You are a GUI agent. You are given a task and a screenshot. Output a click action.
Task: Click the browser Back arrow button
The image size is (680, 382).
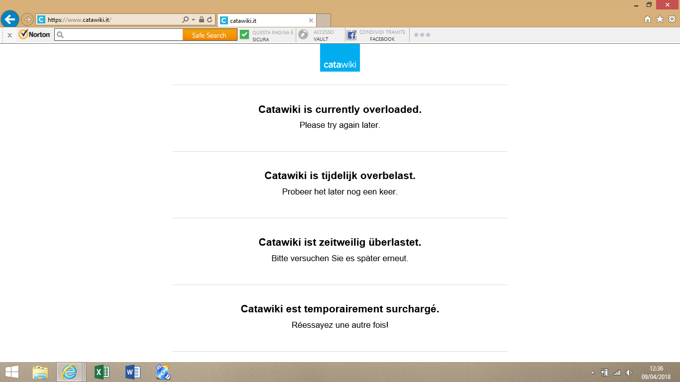[x=9, y=19]
